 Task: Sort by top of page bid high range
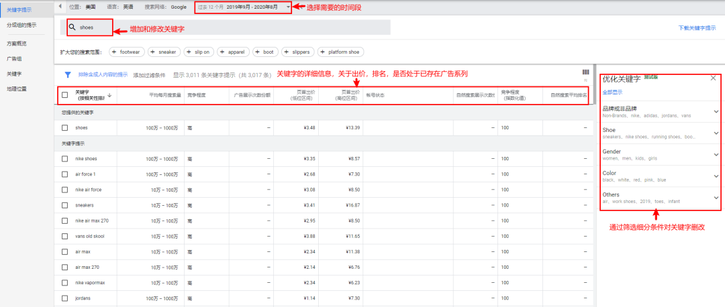(347, 95)
